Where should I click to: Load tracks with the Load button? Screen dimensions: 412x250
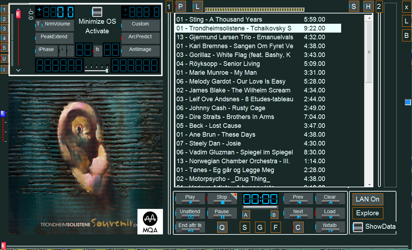click(330, 213)
